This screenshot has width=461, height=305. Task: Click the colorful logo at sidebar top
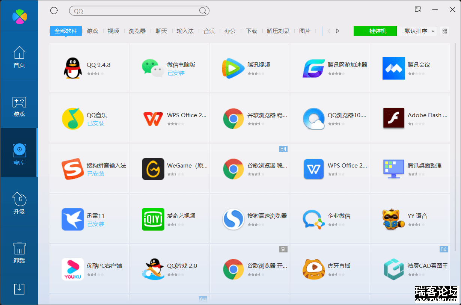pos(20,17)
